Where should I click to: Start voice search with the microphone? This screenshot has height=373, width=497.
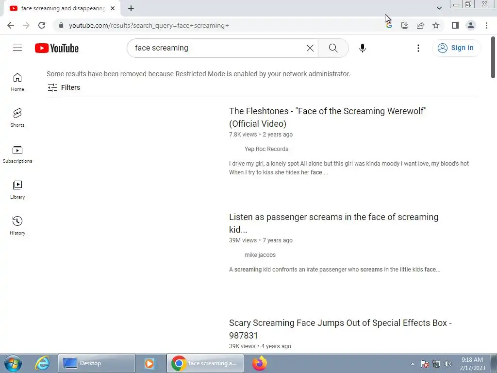(x=362, y=48)
